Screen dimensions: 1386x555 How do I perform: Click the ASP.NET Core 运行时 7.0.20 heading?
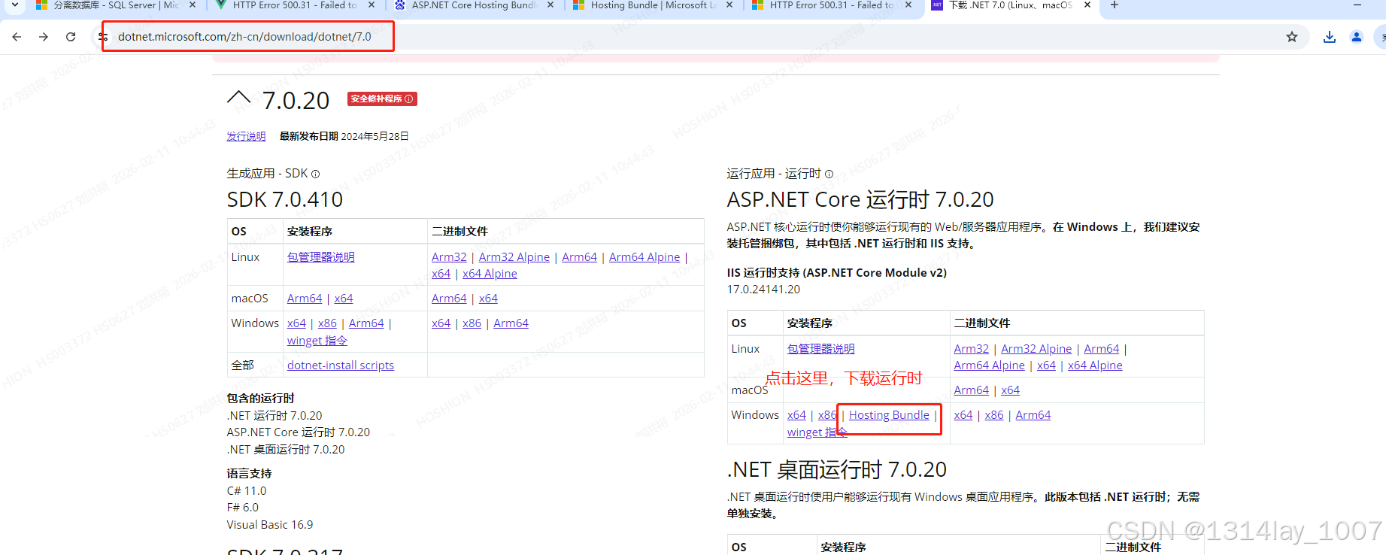(860, 200)
